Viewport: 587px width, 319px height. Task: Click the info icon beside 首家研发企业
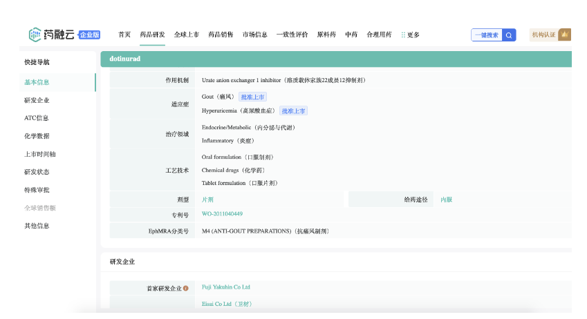[185, 288]
